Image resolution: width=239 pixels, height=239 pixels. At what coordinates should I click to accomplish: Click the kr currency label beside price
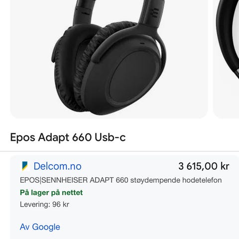(x=225, y=166)
